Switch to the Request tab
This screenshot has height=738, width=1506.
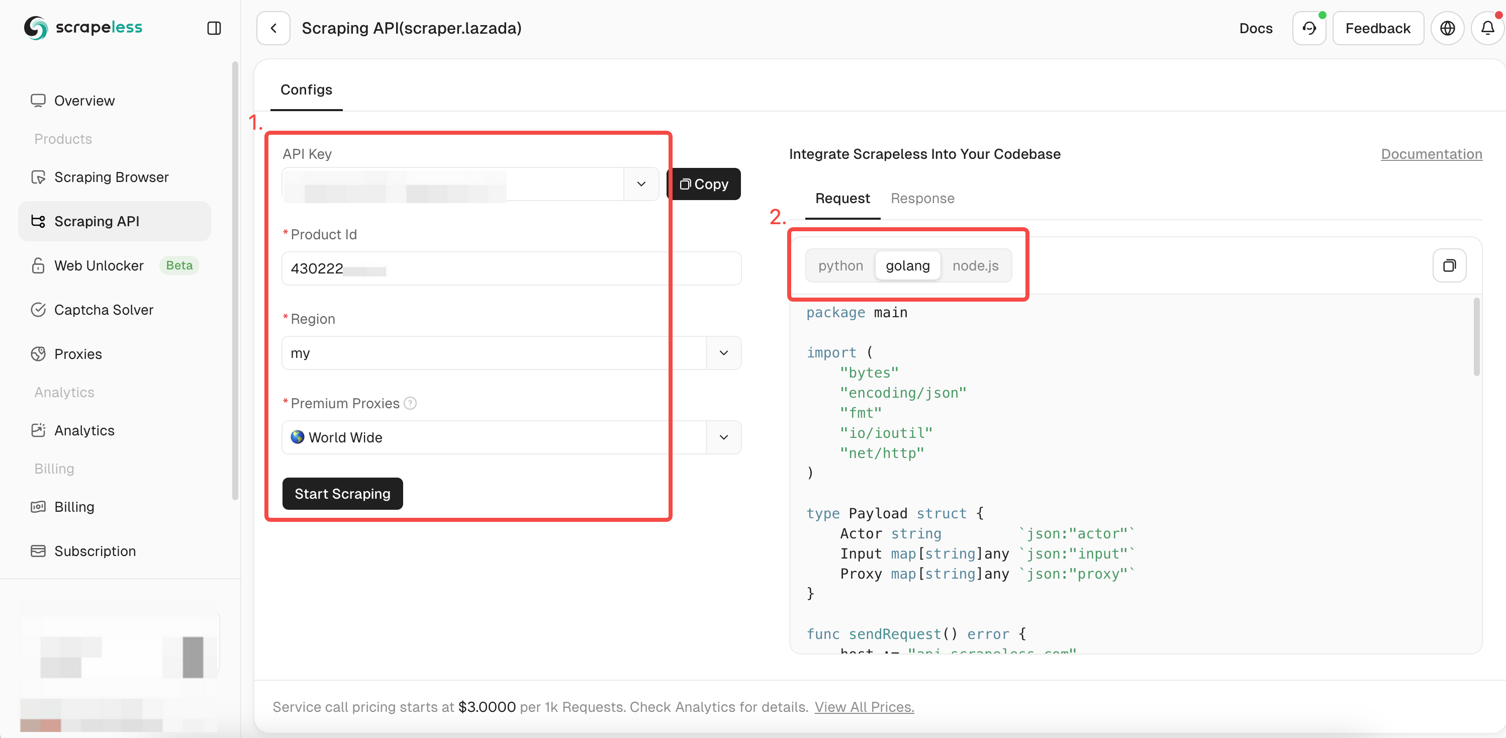(x=842, y=198)
